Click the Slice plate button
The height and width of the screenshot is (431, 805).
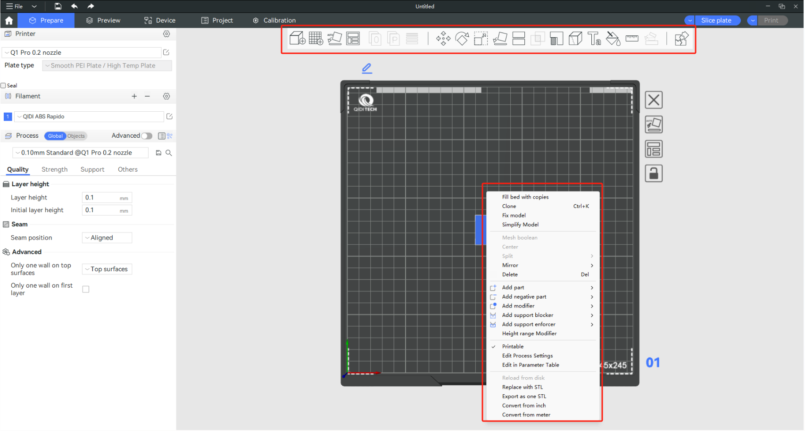(717, 20)
